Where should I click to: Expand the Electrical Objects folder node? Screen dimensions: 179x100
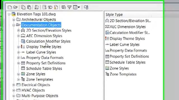click(x=14, y=85)
